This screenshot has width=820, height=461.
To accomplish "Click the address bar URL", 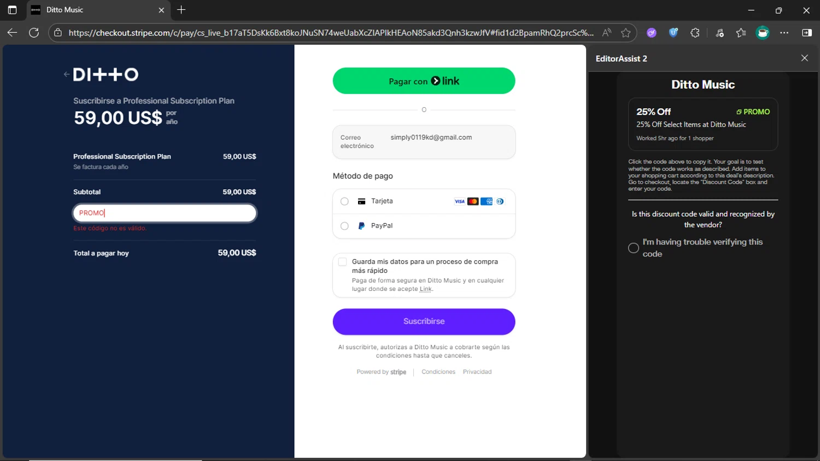I will point(331,33).
